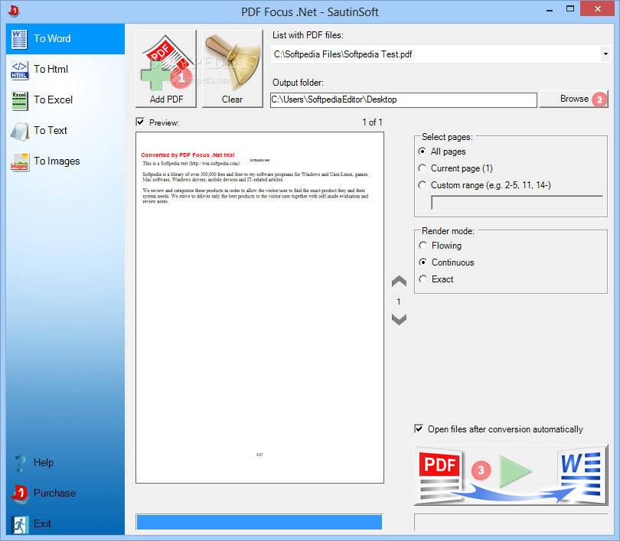Click the 'List with PDF files:' label
This screenshot has width=620, height=541.
pos(308,35)
